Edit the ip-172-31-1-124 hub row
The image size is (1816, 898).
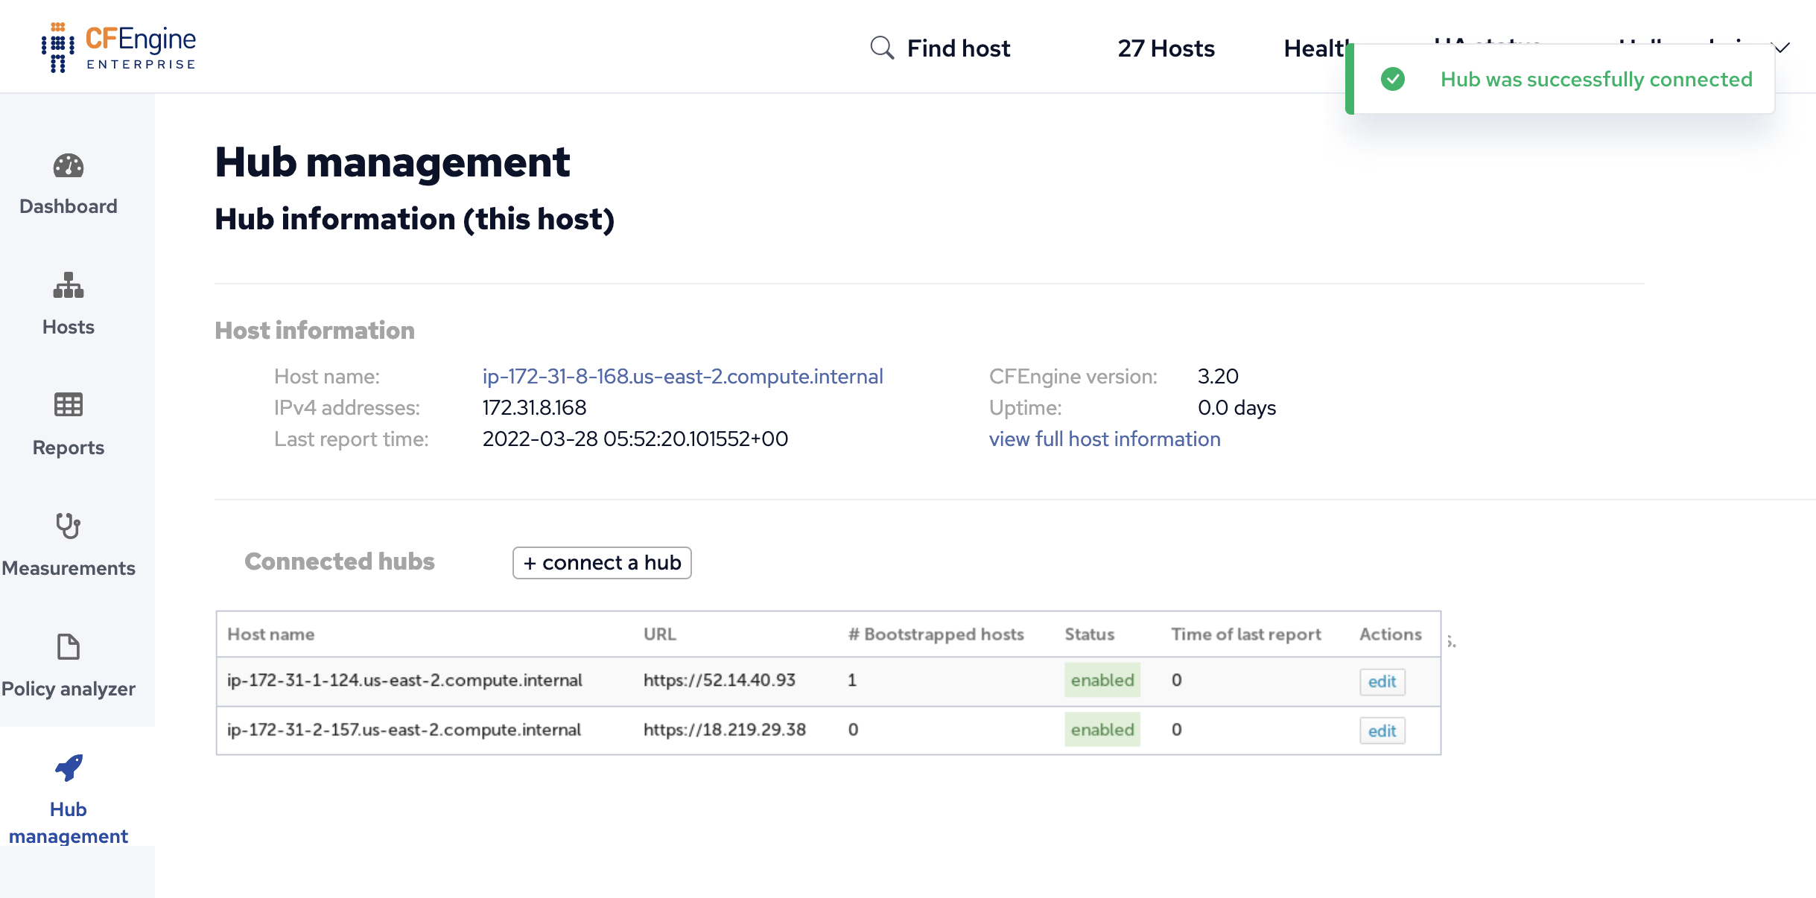pyautogui.click(x=1382, y=681)
